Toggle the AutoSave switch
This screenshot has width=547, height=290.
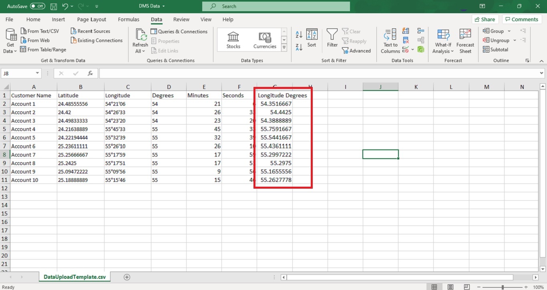[x=38, y=6]
